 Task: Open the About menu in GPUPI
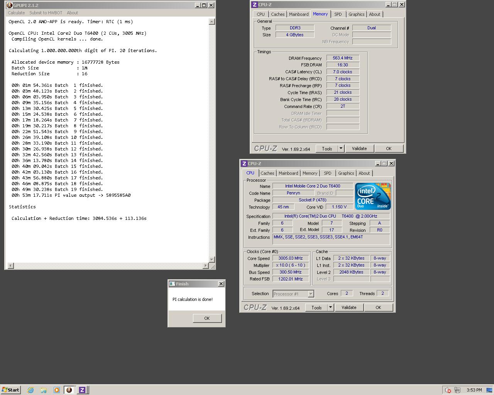(72, 13)
